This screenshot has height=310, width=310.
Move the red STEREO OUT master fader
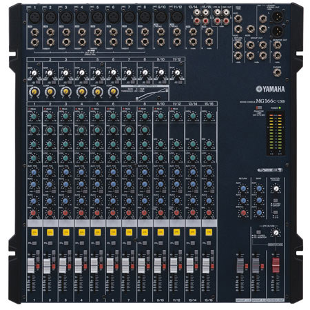276,265
